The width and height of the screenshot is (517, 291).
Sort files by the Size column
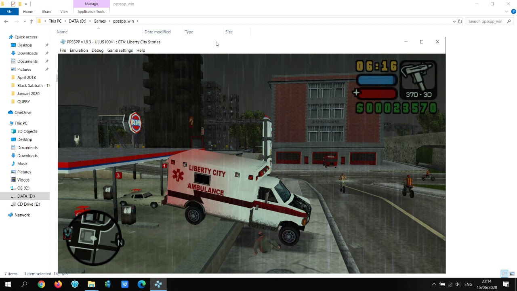tap(229, 32)
